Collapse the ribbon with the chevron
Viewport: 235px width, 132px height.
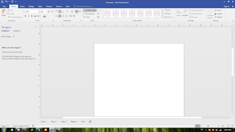pos(233,21)
